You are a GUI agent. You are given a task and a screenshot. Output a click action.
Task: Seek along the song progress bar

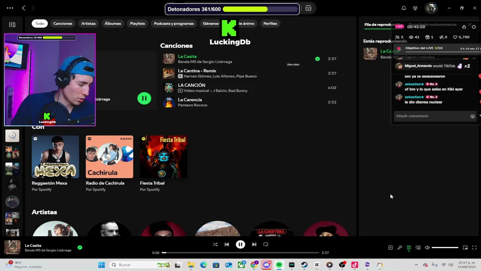point(240,253)
